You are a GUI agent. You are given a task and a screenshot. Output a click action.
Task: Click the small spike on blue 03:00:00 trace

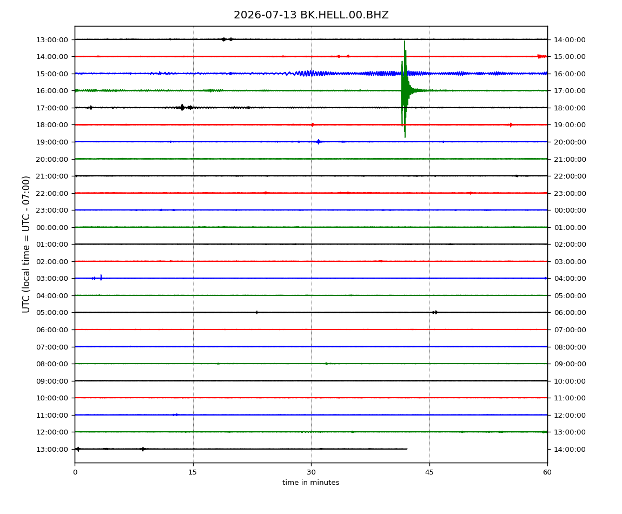click(x=101, y=278)
